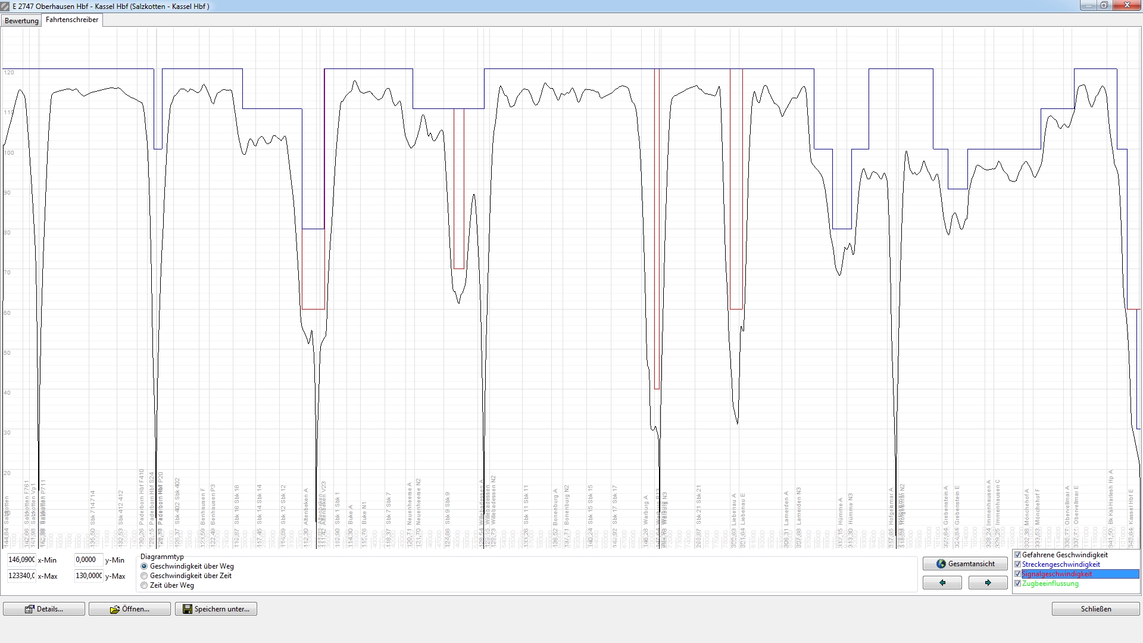Click Speichern unter floppy button
Viewport: 1143px width, 643px height.
[216, 609]
